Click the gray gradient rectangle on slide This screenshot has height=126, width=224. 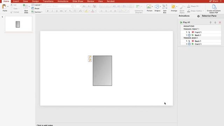103,71
